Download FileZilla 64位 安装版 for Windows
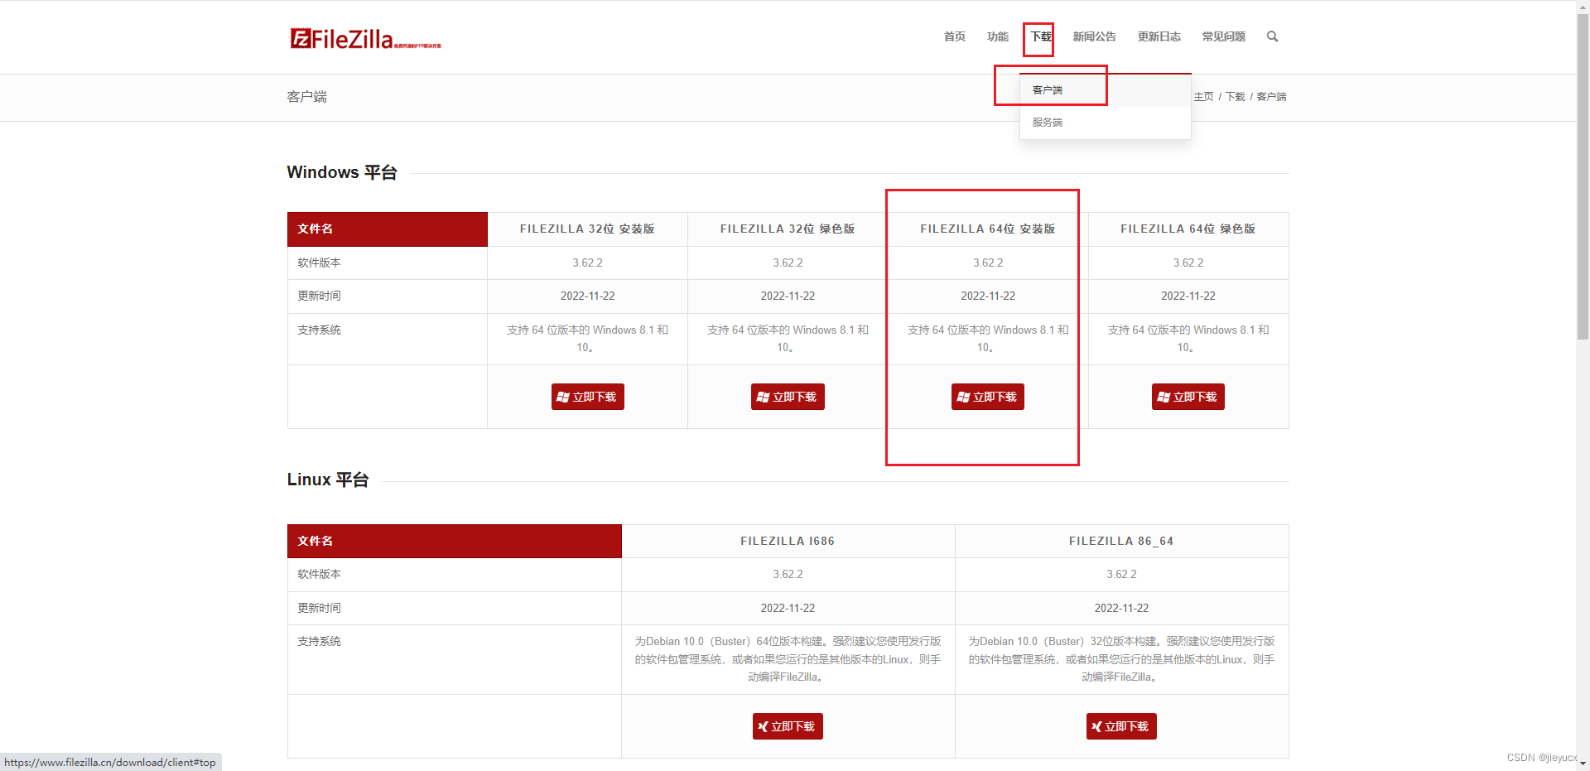 pyautogui.click(x=987, y=397)
